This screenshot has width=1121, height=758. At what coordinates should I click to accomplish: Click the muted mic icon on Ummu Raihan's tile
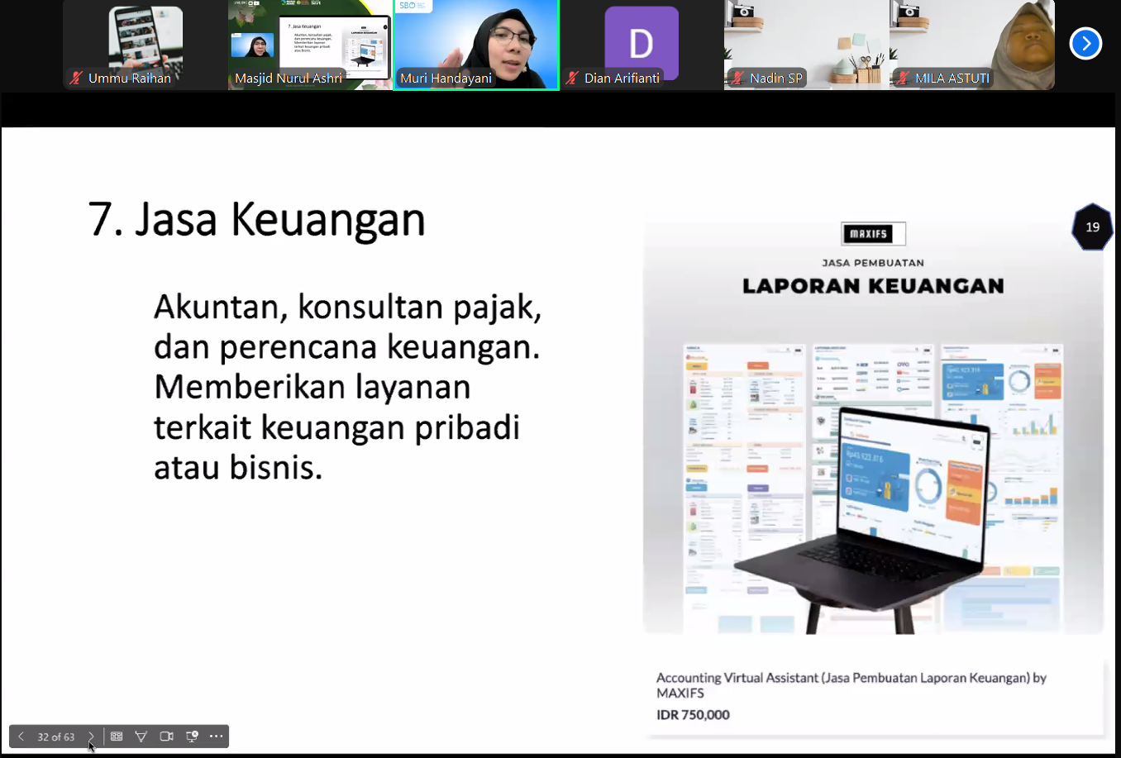click(x=74, y=79)
